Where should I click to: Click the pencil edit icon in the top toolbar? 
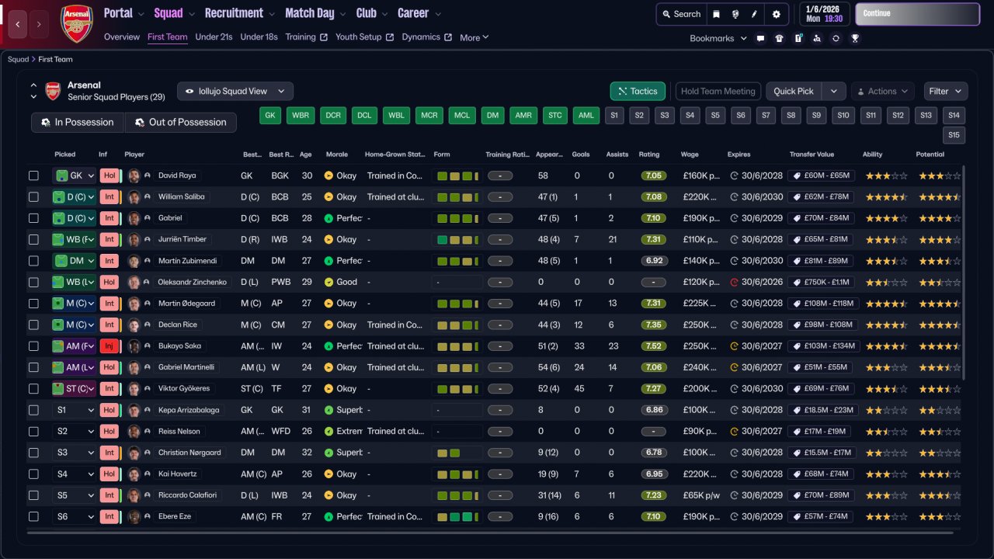(755, 14)
